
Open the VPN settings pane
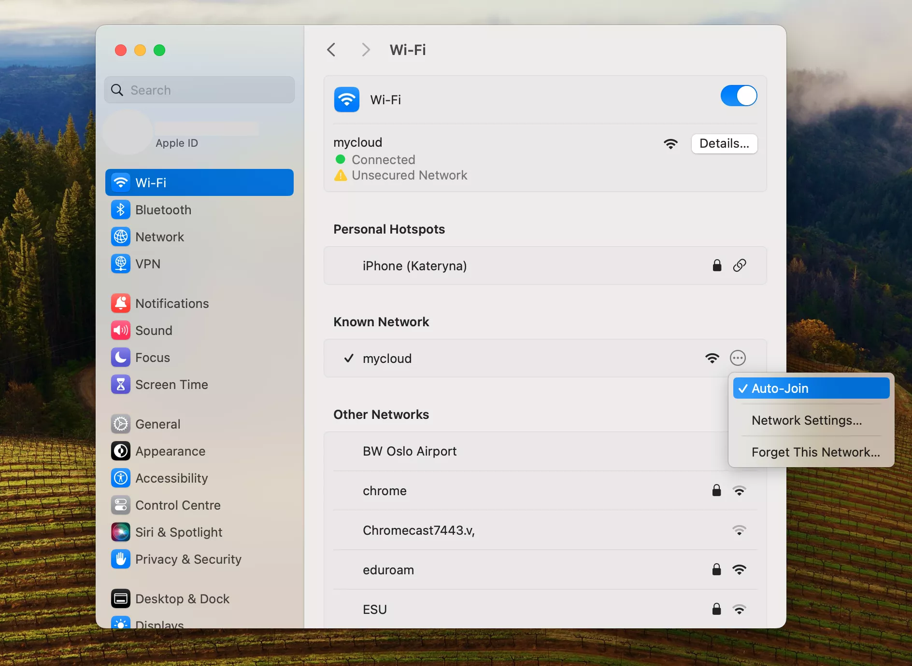tap(147, 264)
